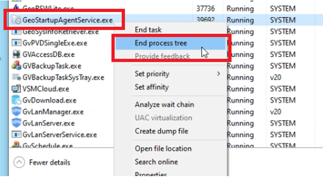Click the GvLanServer.exe VPN shield icon

[16, 123]
